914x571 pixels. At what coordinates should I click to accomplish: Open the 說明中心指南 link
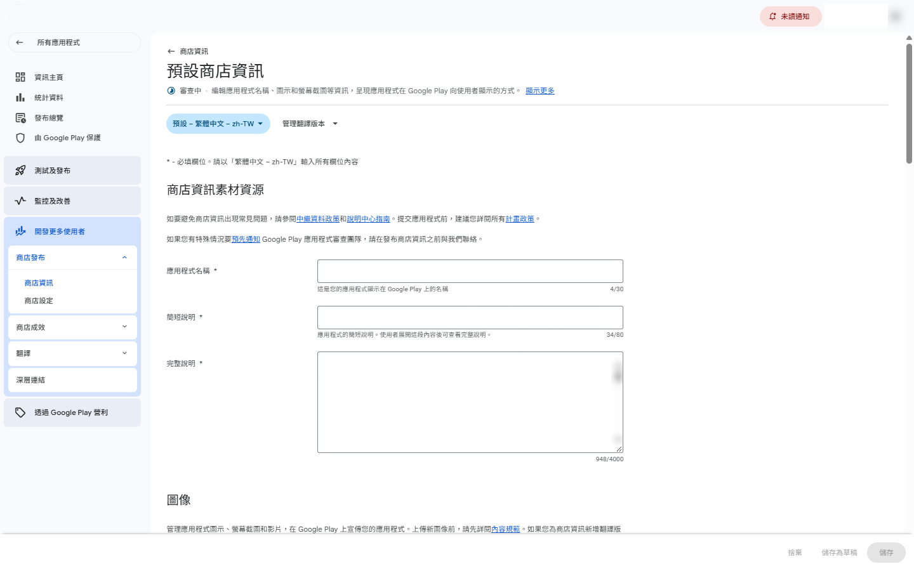[368, 219]
